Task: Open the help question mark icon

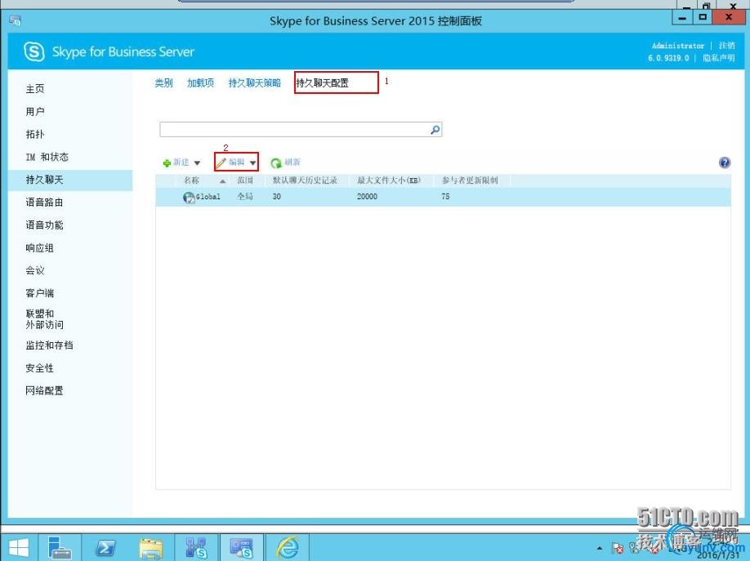Action: [x=725, y=163]
